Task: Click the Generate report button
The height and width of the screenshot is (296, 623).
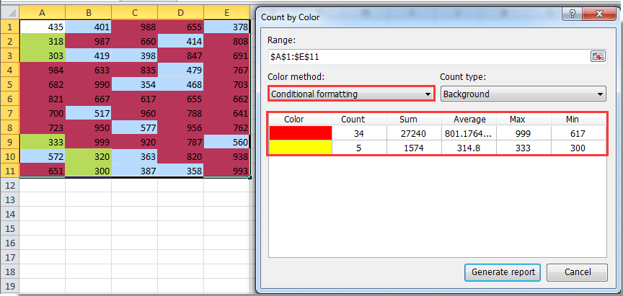Action: coord(503,272)
